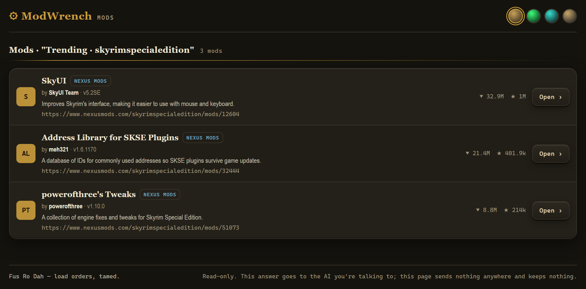
Task: Click the NEXUS MODS badge beside SkyUI
Action: click(x=90, y=81)
